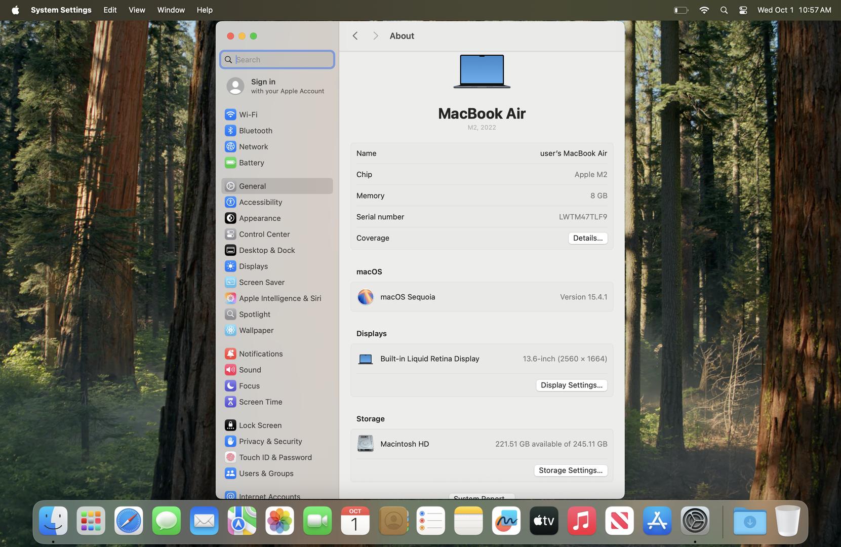Viewport: 841px width, 547px height.
Task: Open Wi-Fi settings in sidebar
Action: click(x=248, y=114)
